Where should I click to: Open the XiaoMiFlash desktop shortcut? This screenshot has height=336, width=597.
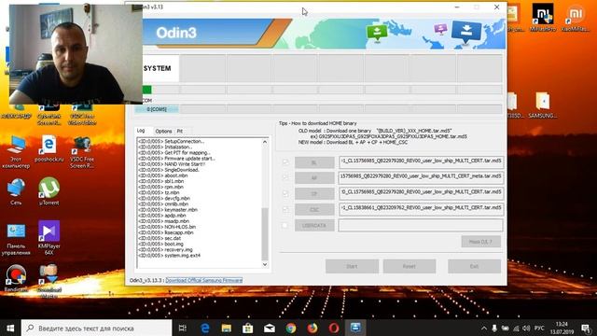[576, 17]
